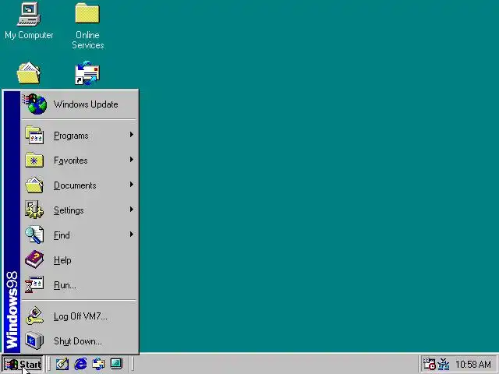This screenshot has width=499, height=374.
Task: Click the Windows Update globe icon
Action: [35, 104]
